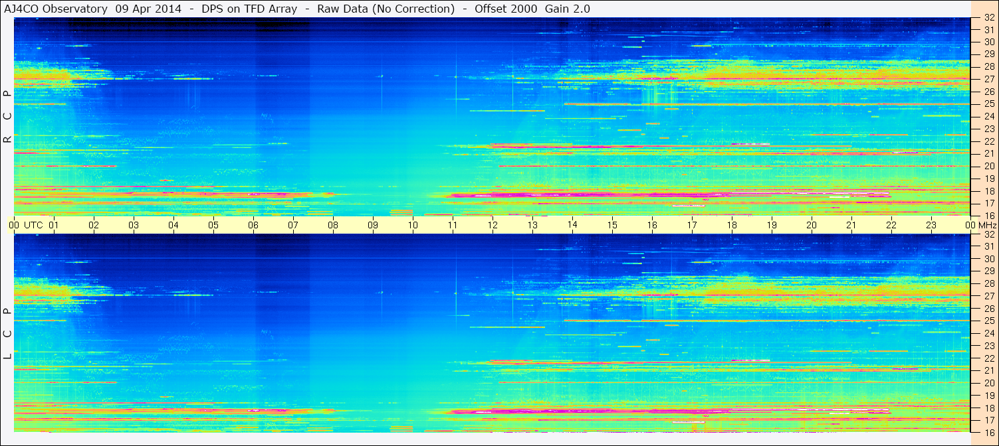Click the MHz unit label on axis
Screen dimensions: 999x446
click(x=987, y=225)
